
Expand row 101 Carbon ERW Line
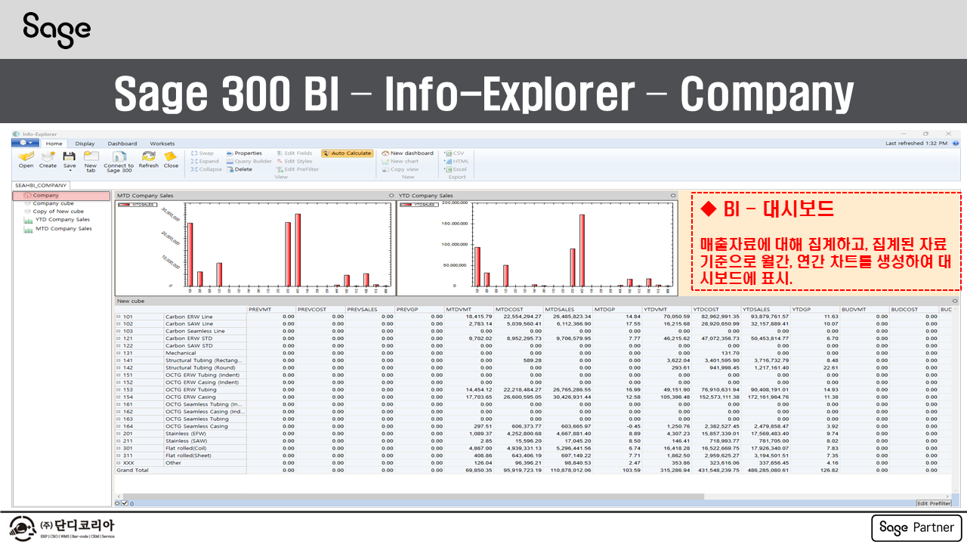[118, 317]
